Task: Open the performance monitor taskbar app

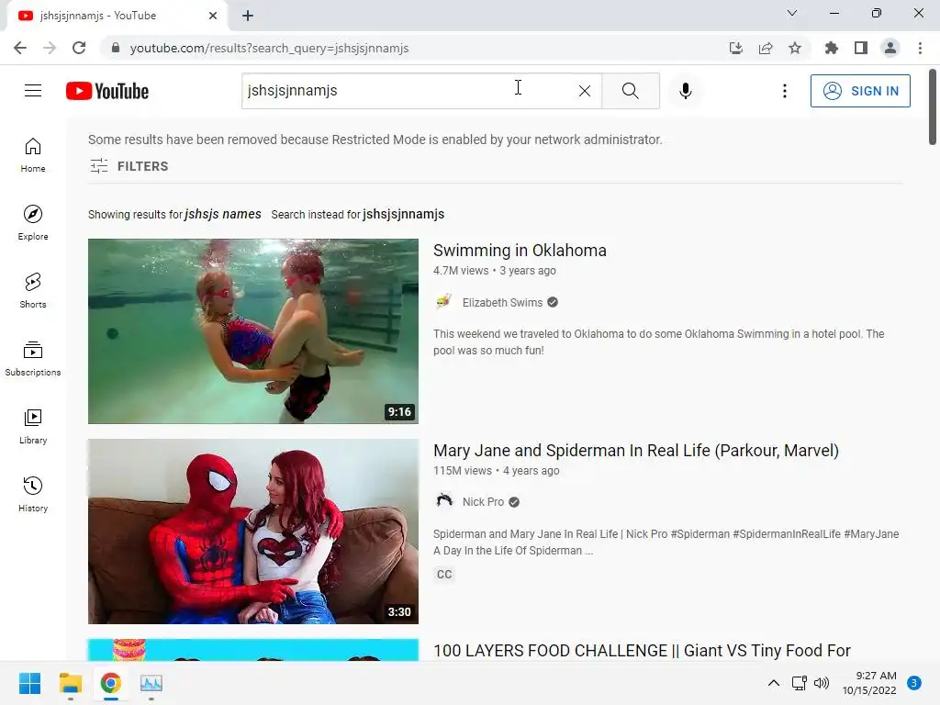Action: pos(151,683)
